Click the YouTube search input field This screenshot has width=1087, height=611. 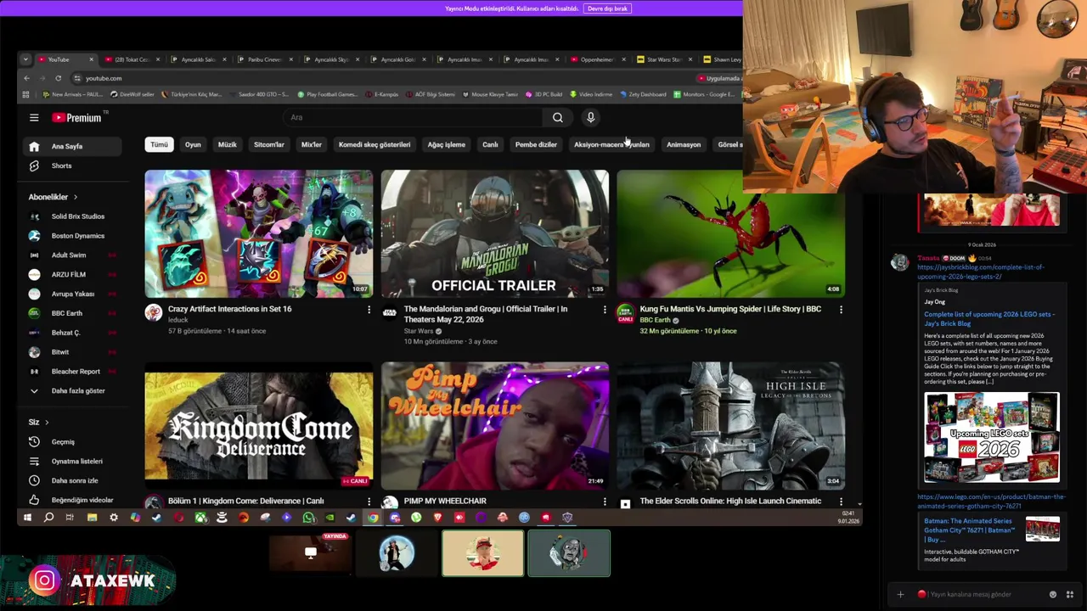click(x=412, y=118)
